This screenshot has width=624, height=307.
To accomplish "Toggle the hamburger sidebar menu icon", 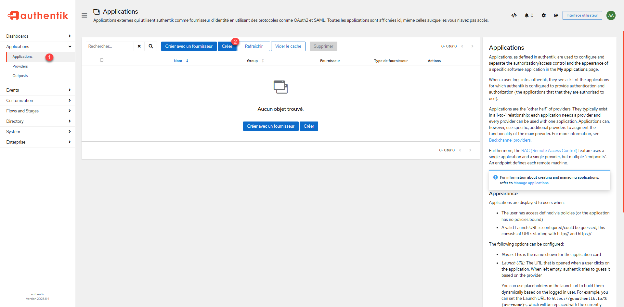I will click(84, 15).
